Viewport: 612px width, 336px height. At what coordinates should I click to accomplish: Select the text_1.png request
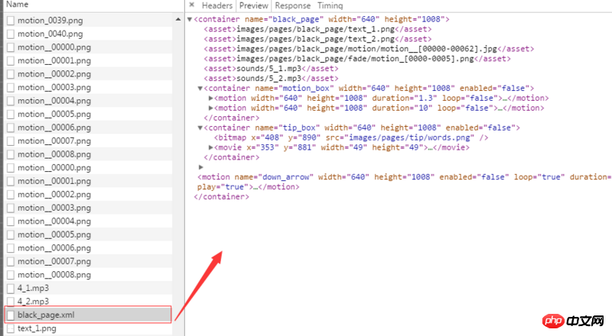point(88,328)
